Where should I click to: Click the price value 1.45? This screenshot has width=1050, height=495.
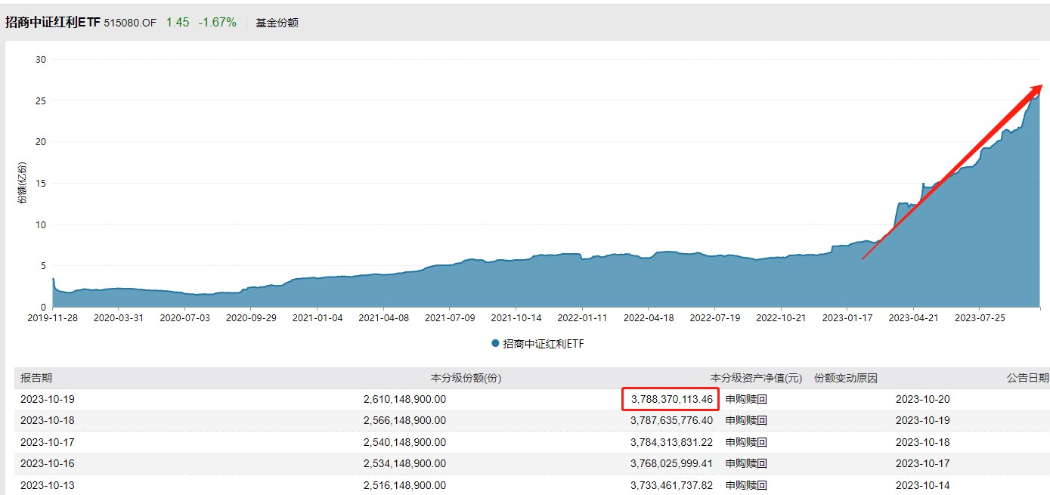click(x=178, y=23)
